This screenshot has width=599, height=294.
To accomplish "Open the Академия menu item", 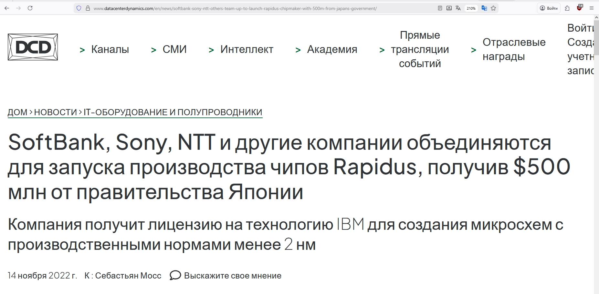I will point(332,49).
